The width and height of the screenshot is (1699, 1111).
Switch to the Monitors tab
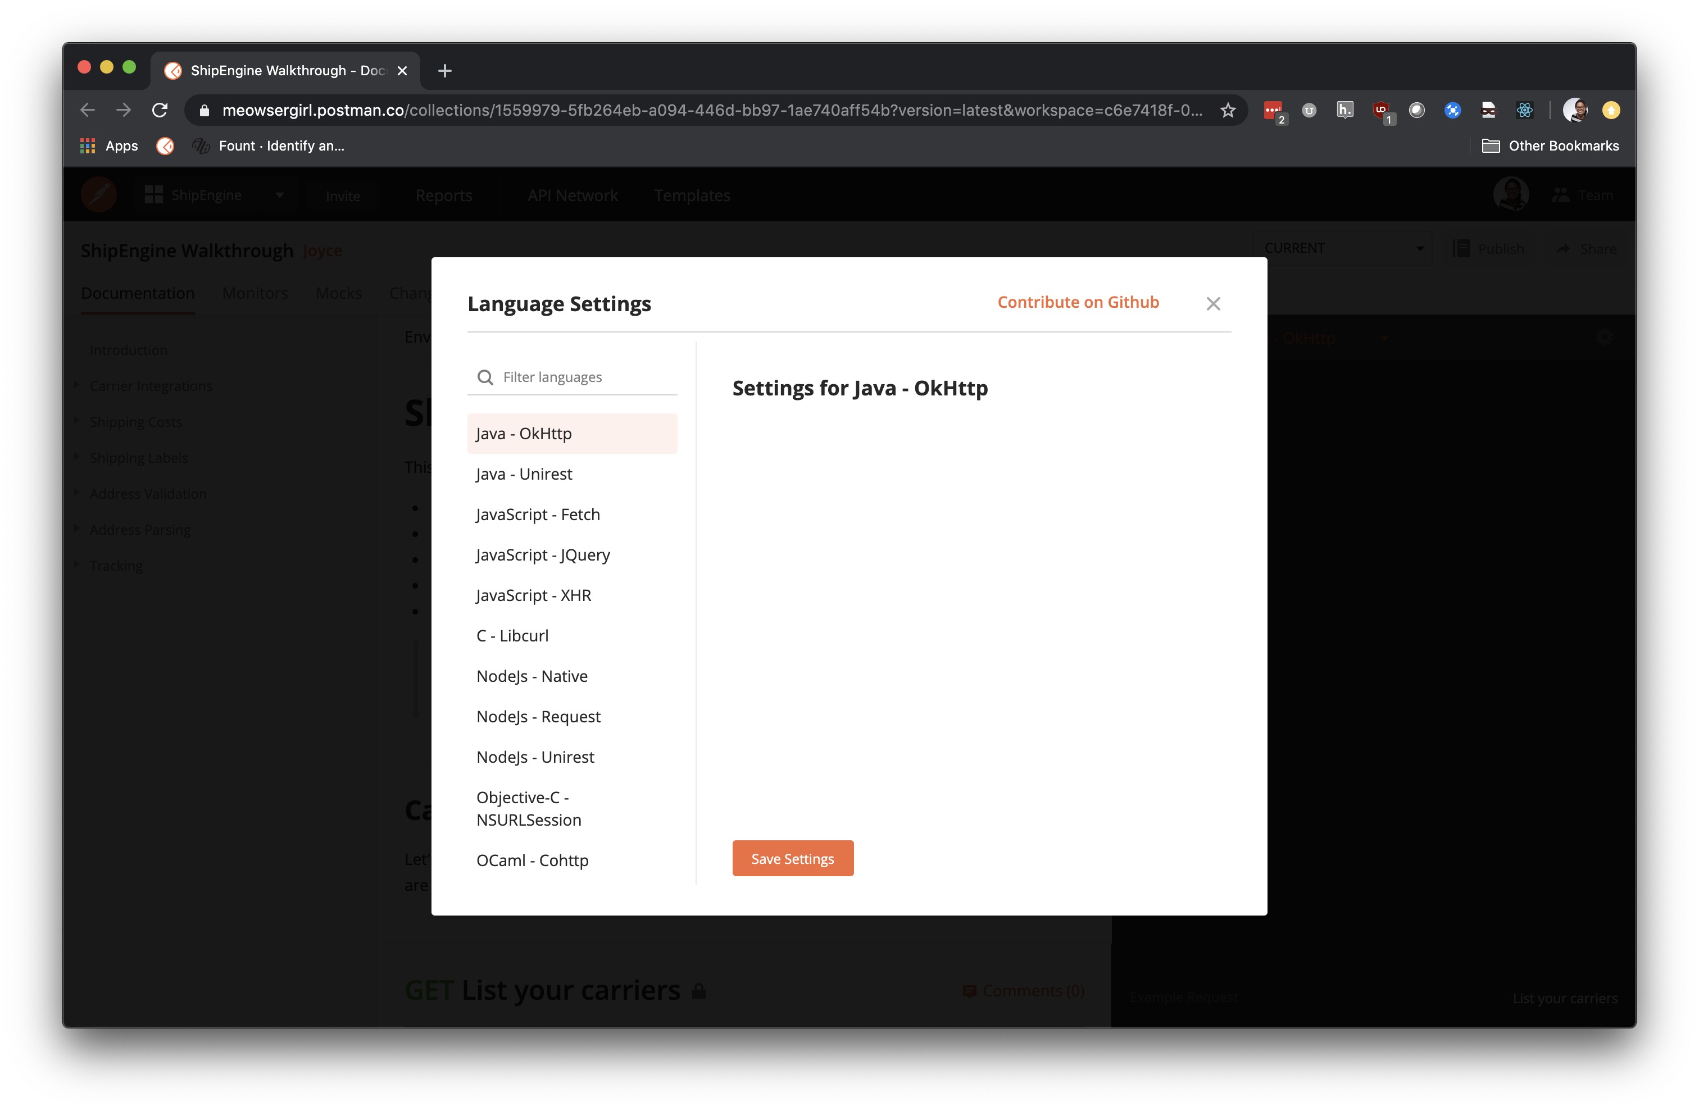point(255,293)
